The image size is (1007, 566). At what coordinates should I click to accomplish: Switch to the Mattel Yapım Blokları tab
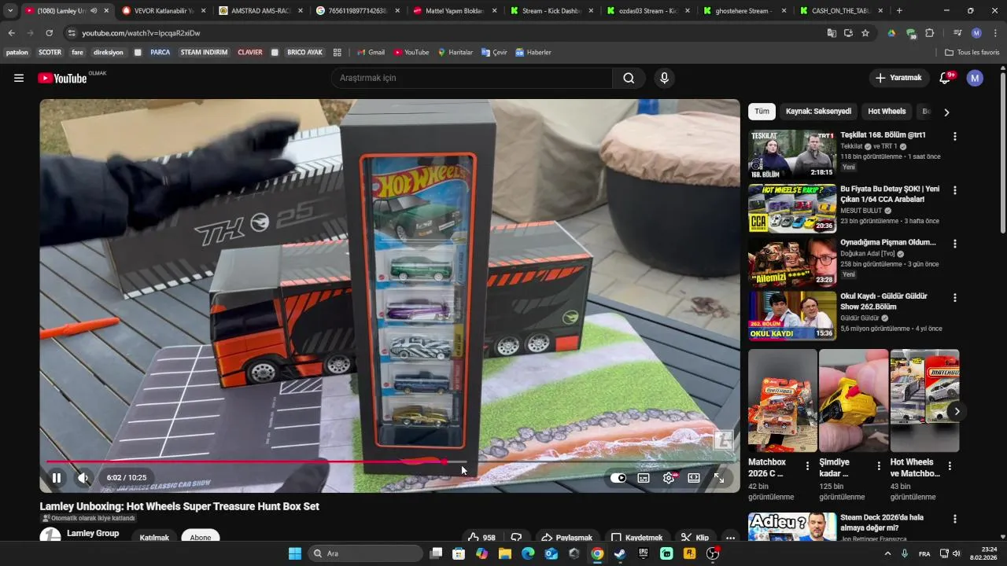(x=455, y=11)
